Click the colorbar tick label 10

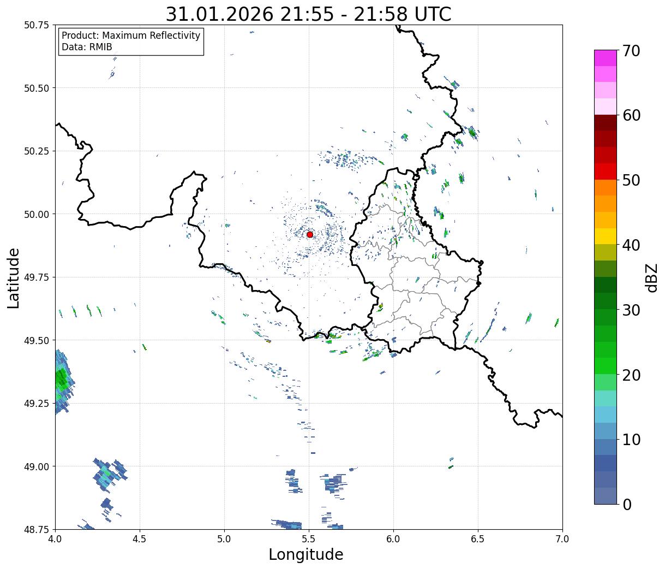631,439
